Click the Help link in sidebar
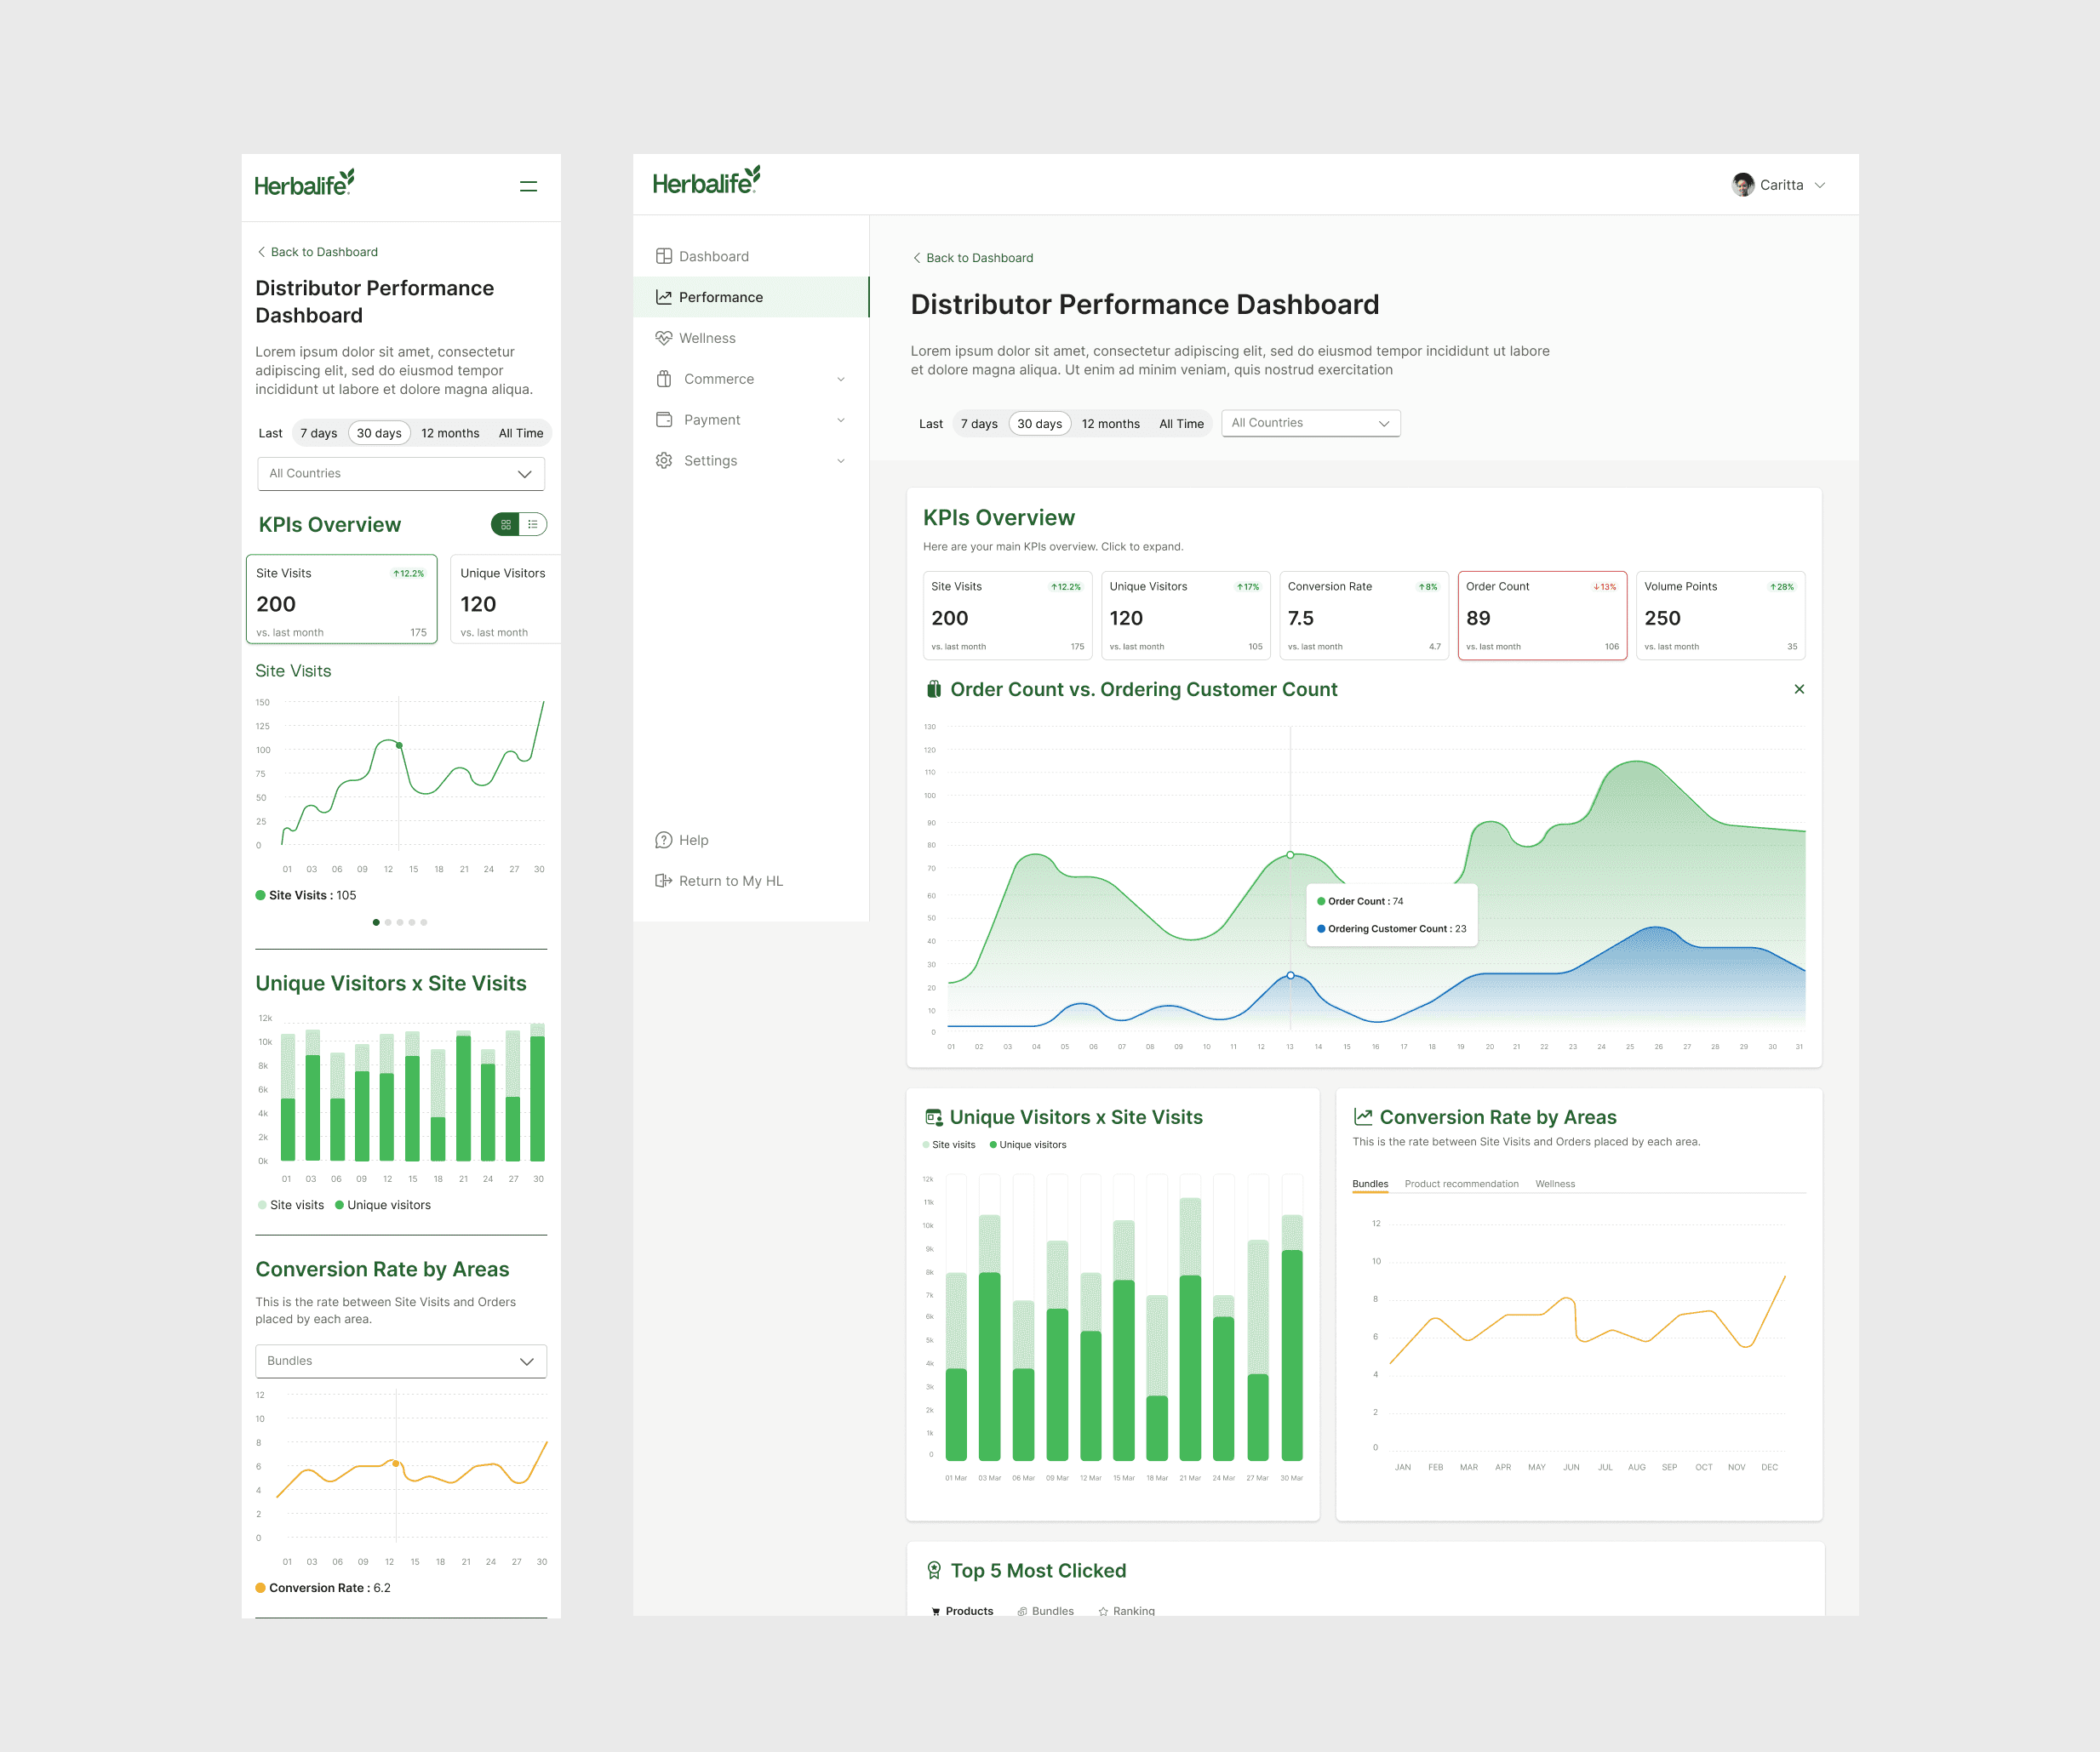This screenshot has width=2100, height=1752. tap(693, 841)
